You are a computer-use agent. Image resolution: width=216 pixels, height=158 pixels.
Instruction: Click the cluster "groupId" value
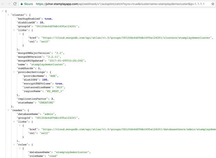pos(56,26)
